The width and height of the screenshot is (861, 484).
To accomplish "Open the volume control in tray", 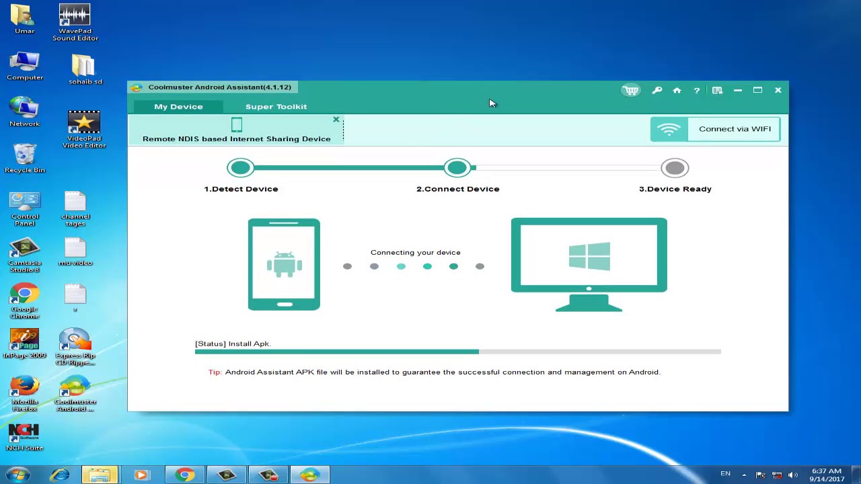I will [x=793, y=475].
